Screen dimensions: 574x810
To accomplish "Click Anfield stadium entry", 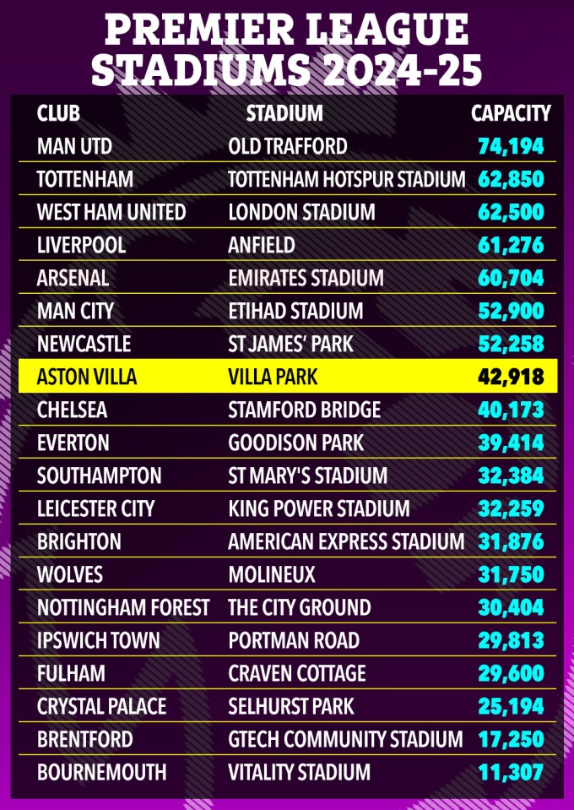I will [262, 245].
